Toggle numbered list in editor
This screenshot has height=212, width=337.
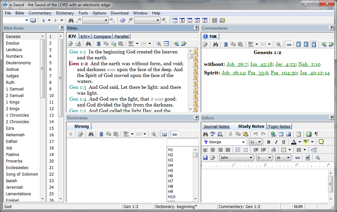click(x=238, y=150)
